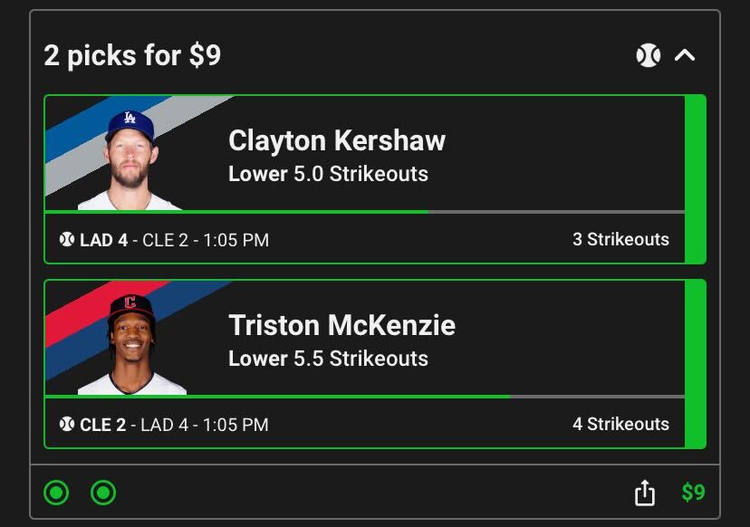Collapse the 2 picks entry card
This screenshot has width=750, height=527.
685,56
